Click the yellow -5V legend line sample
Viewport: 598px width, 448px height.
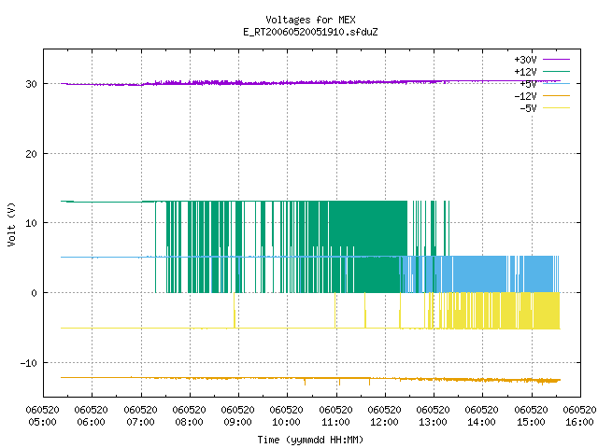(556, 108)
